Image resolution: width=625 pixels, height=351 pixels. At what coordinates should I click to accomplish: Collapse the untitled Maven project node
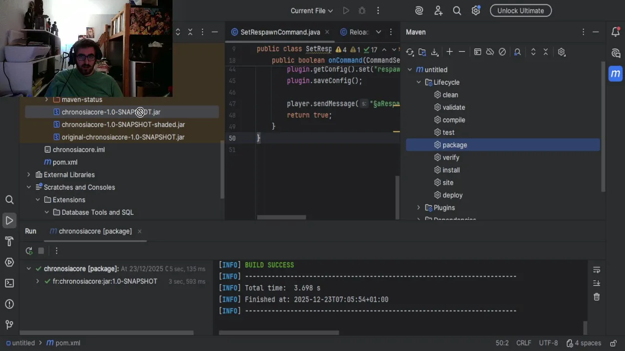(x=410, y=70)
